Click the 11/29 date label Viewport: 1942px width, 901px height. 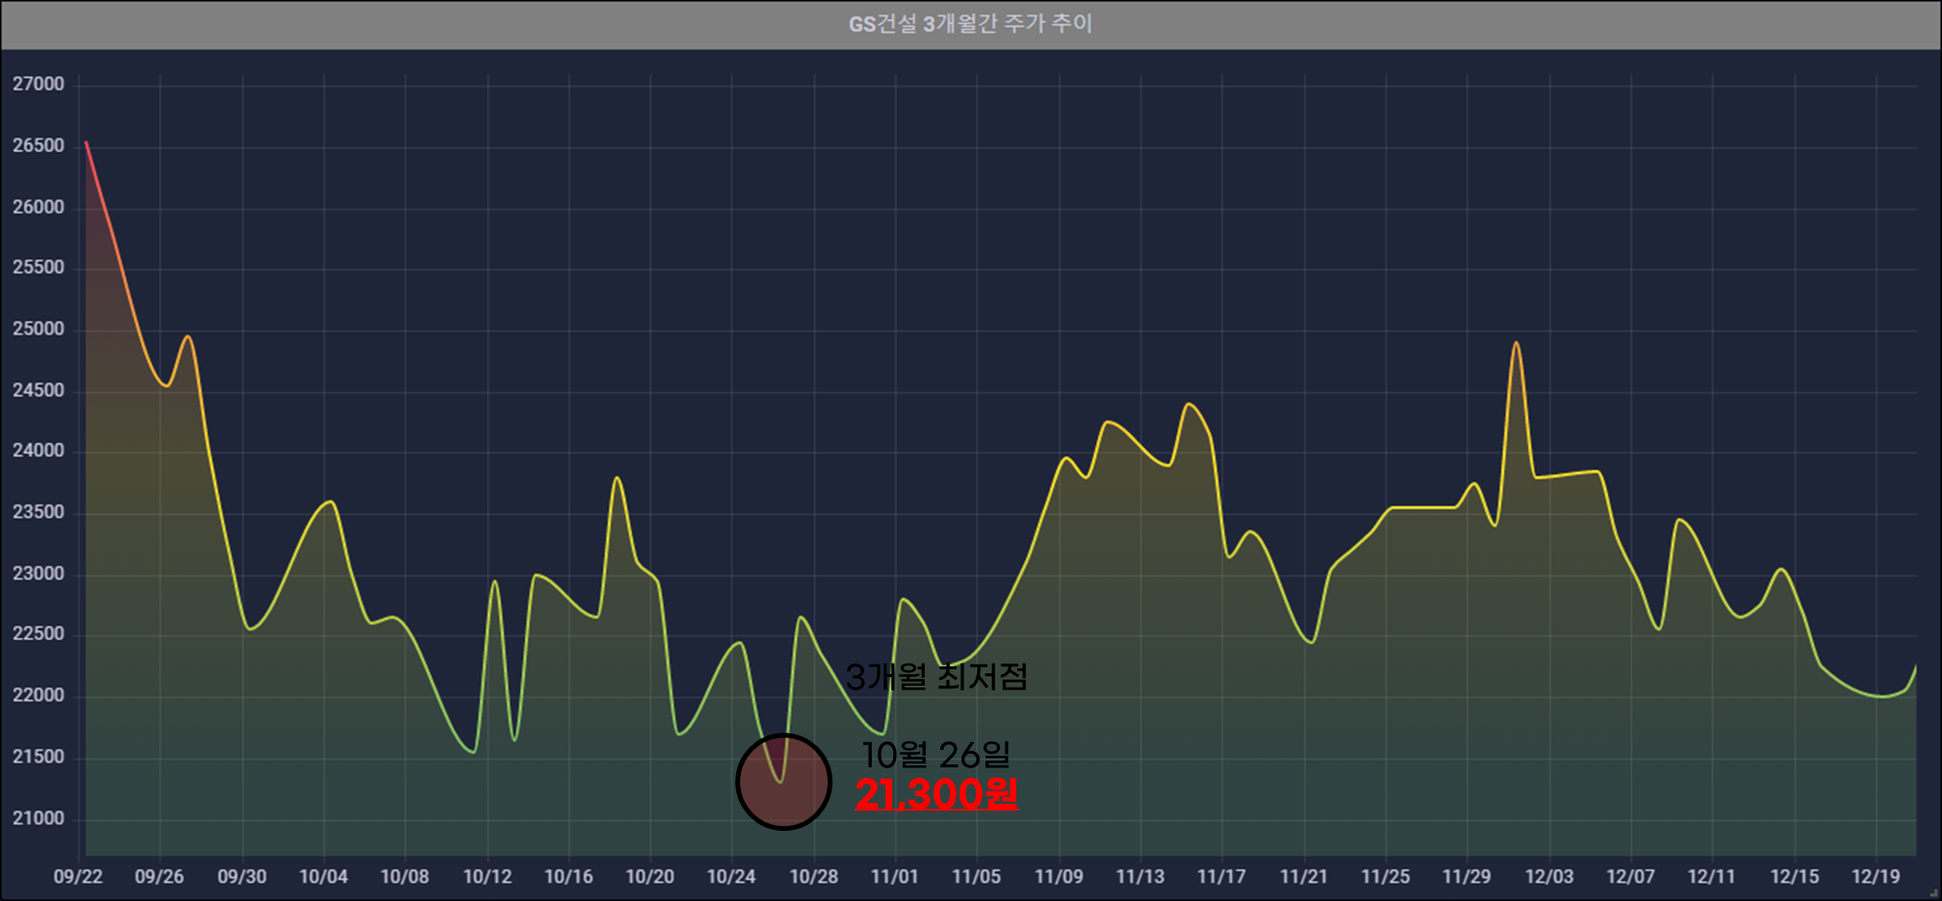[1467, 877]
